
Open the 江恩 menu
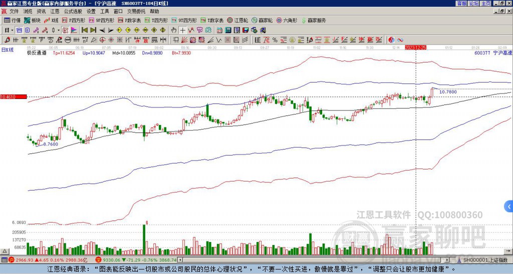click(x=55, y=11)
